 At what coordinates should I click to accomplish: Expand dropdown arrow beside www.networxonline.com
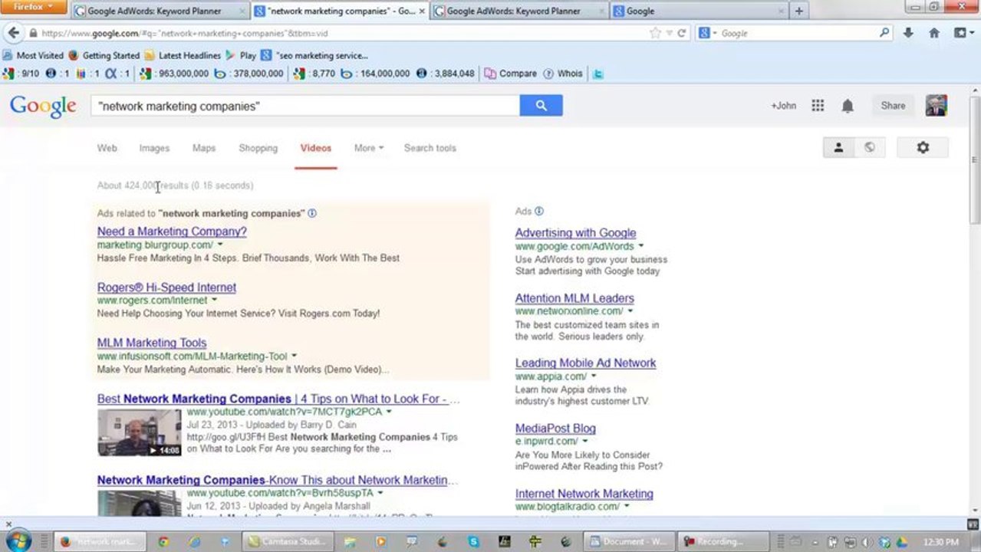coord(630,311)
